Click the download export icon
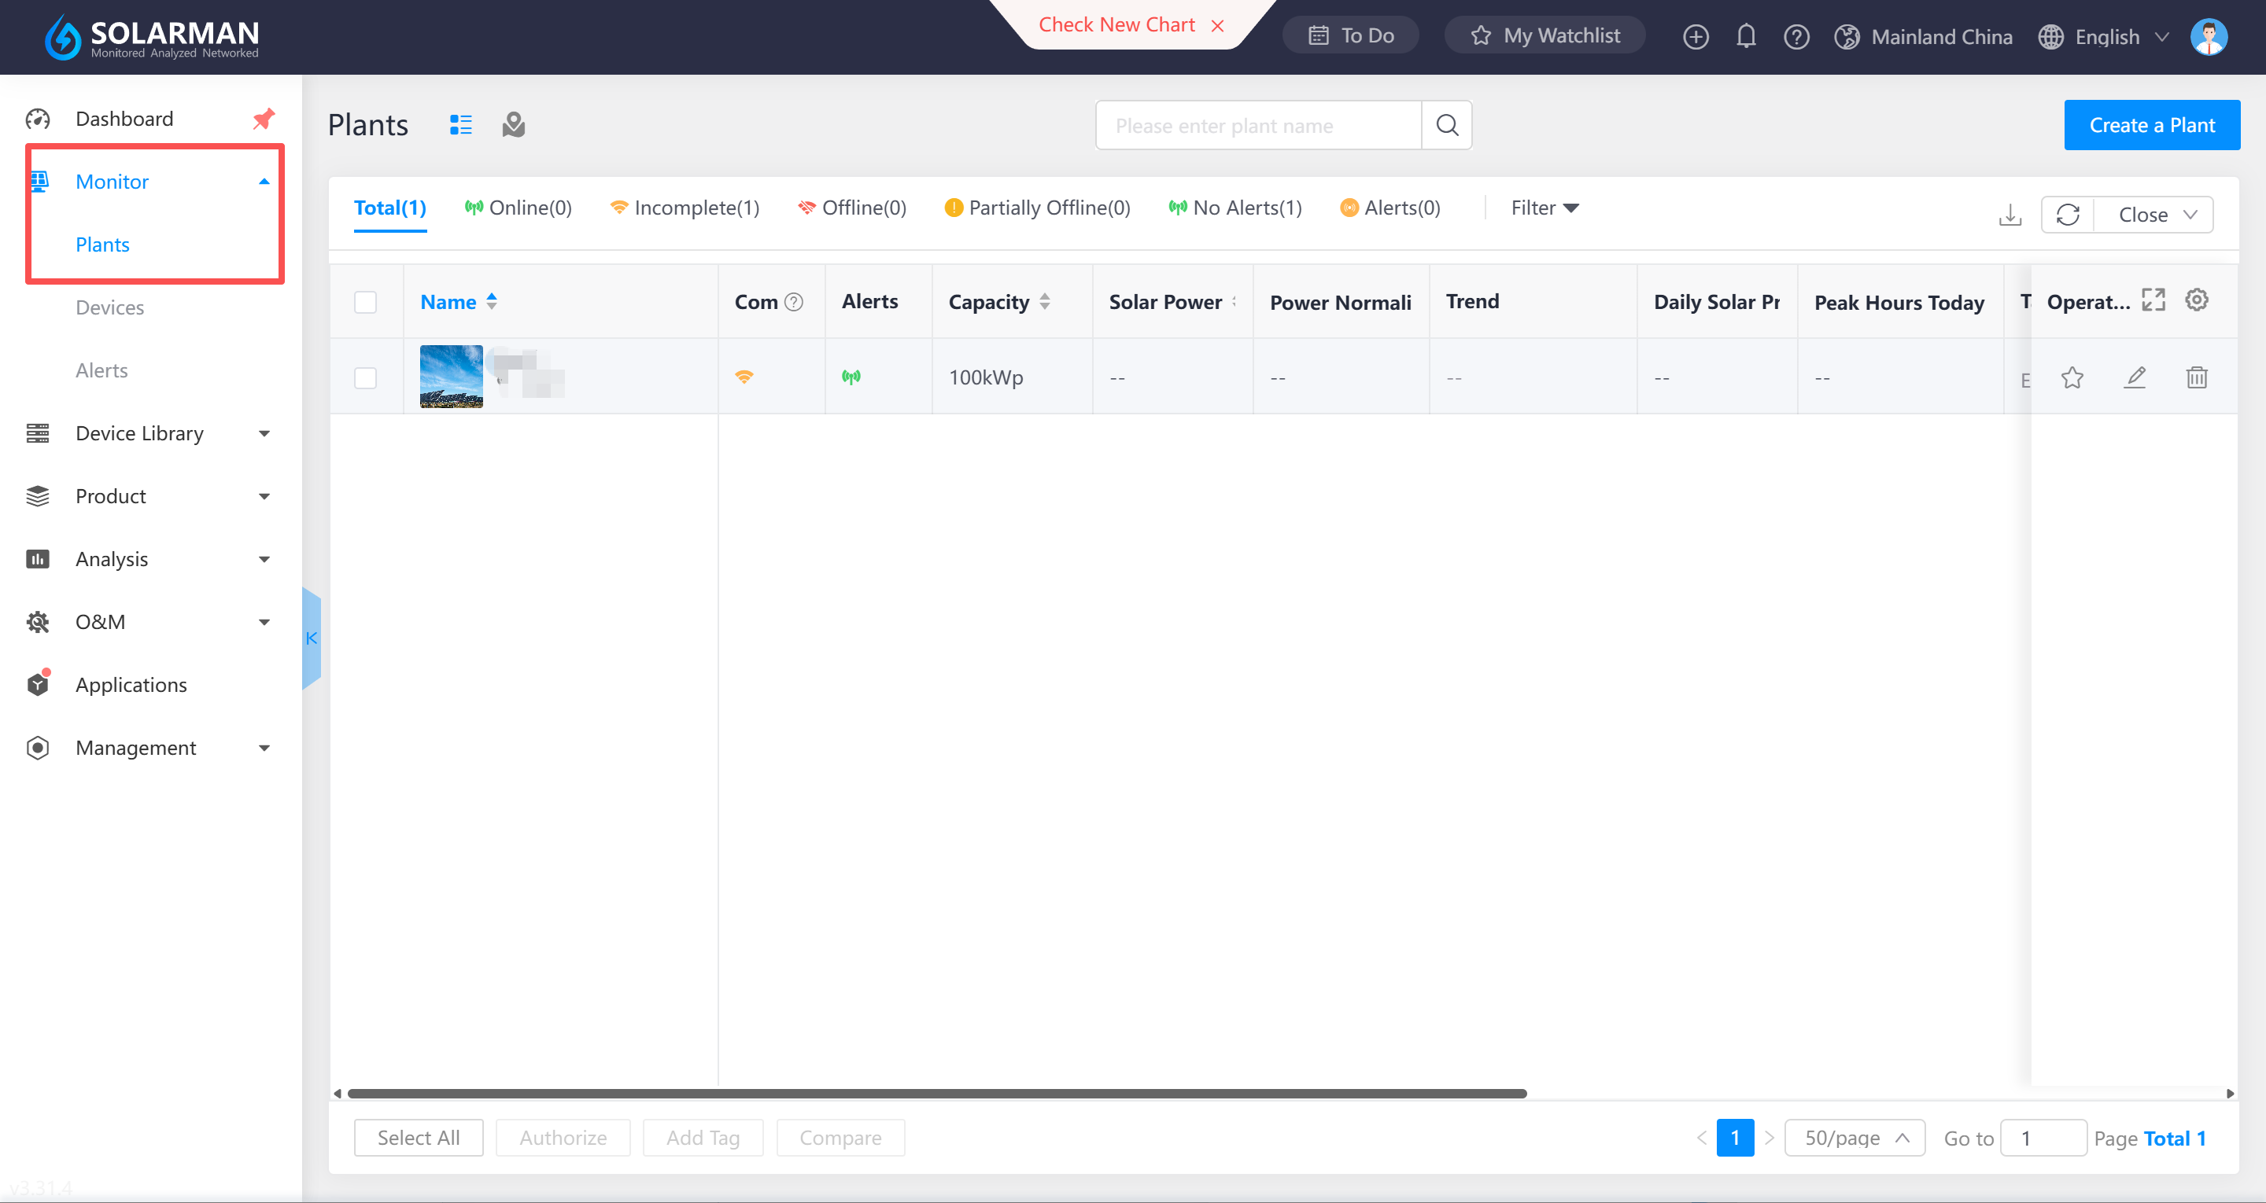The height and width of the screenshot is (1203, 2266). coord(2010,215)
